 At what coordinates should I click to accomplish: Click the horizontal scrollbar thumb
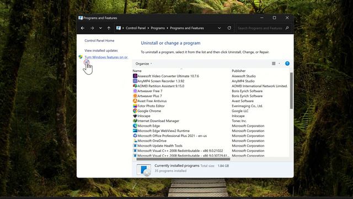183,159
